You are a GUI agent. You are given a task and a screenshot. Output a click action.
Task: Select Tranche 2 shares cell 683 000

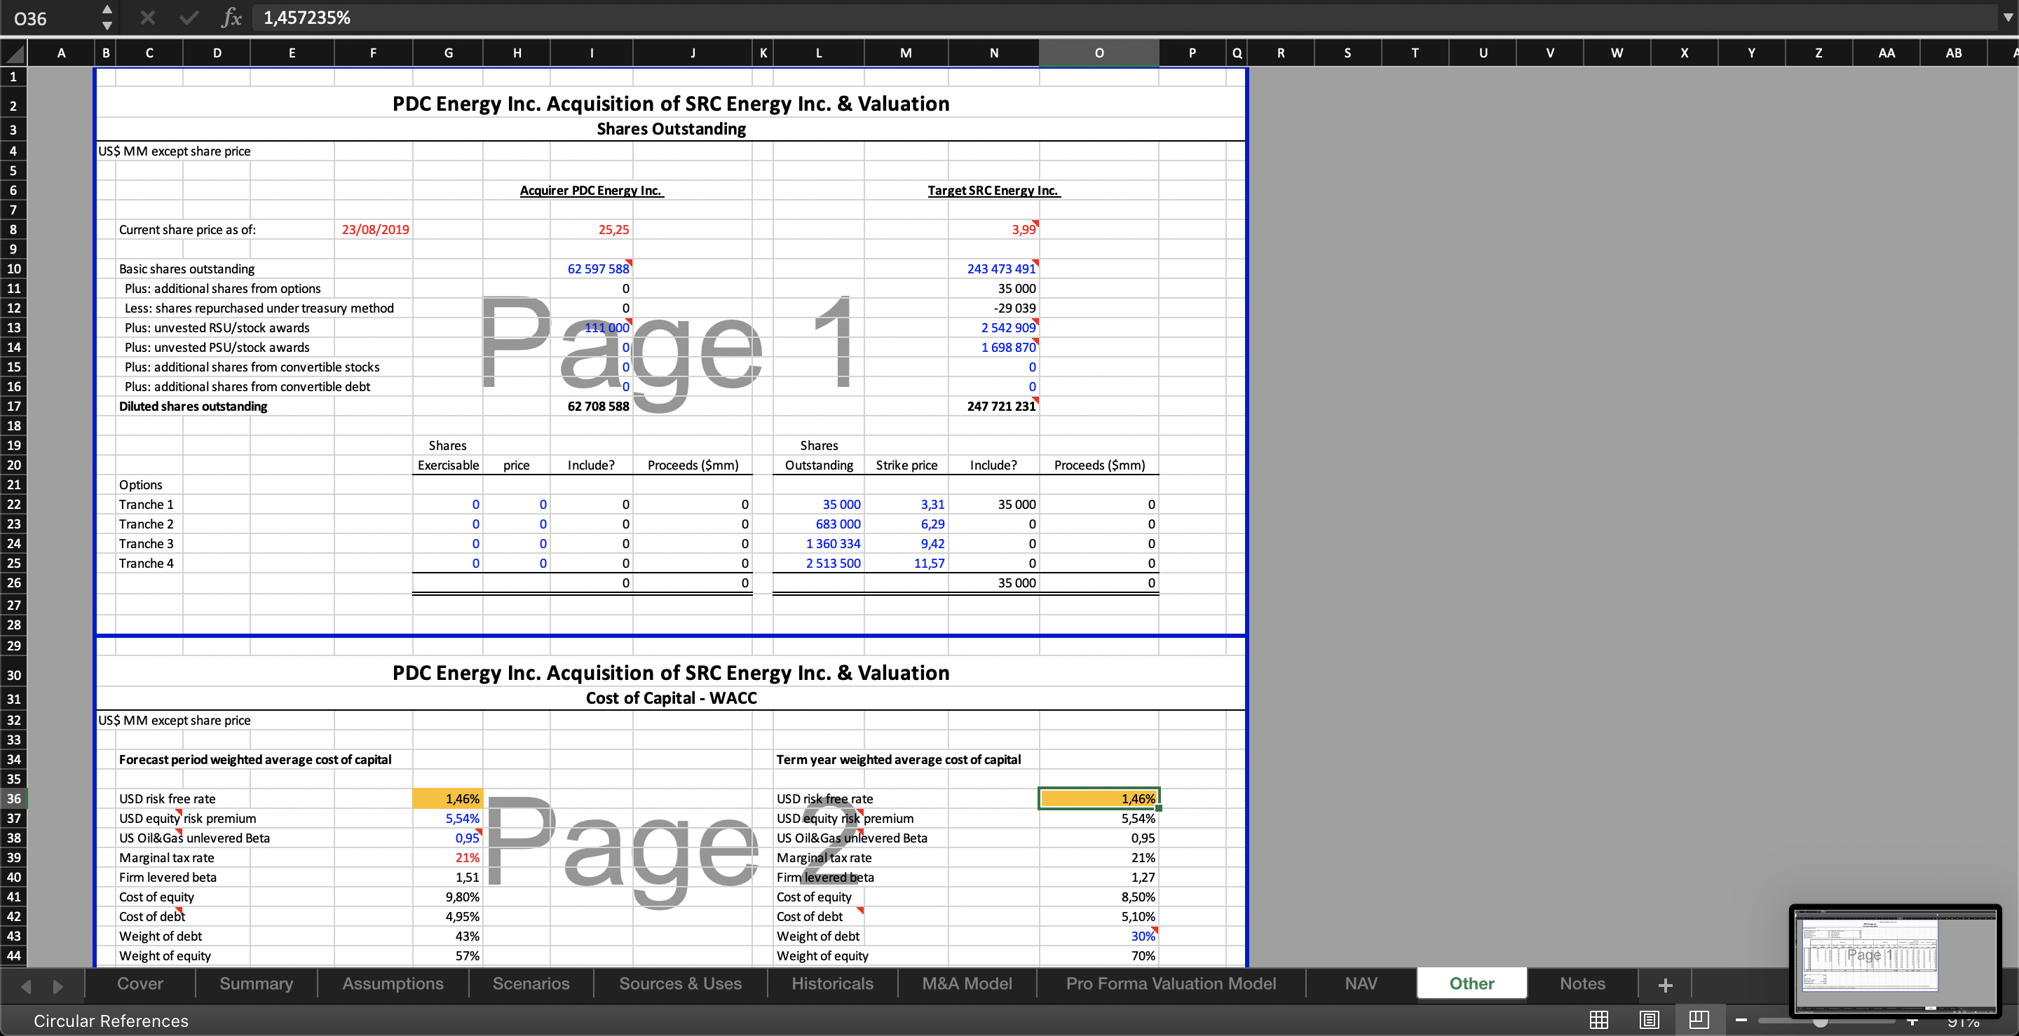pyautogui.click(x=818, y=524)
